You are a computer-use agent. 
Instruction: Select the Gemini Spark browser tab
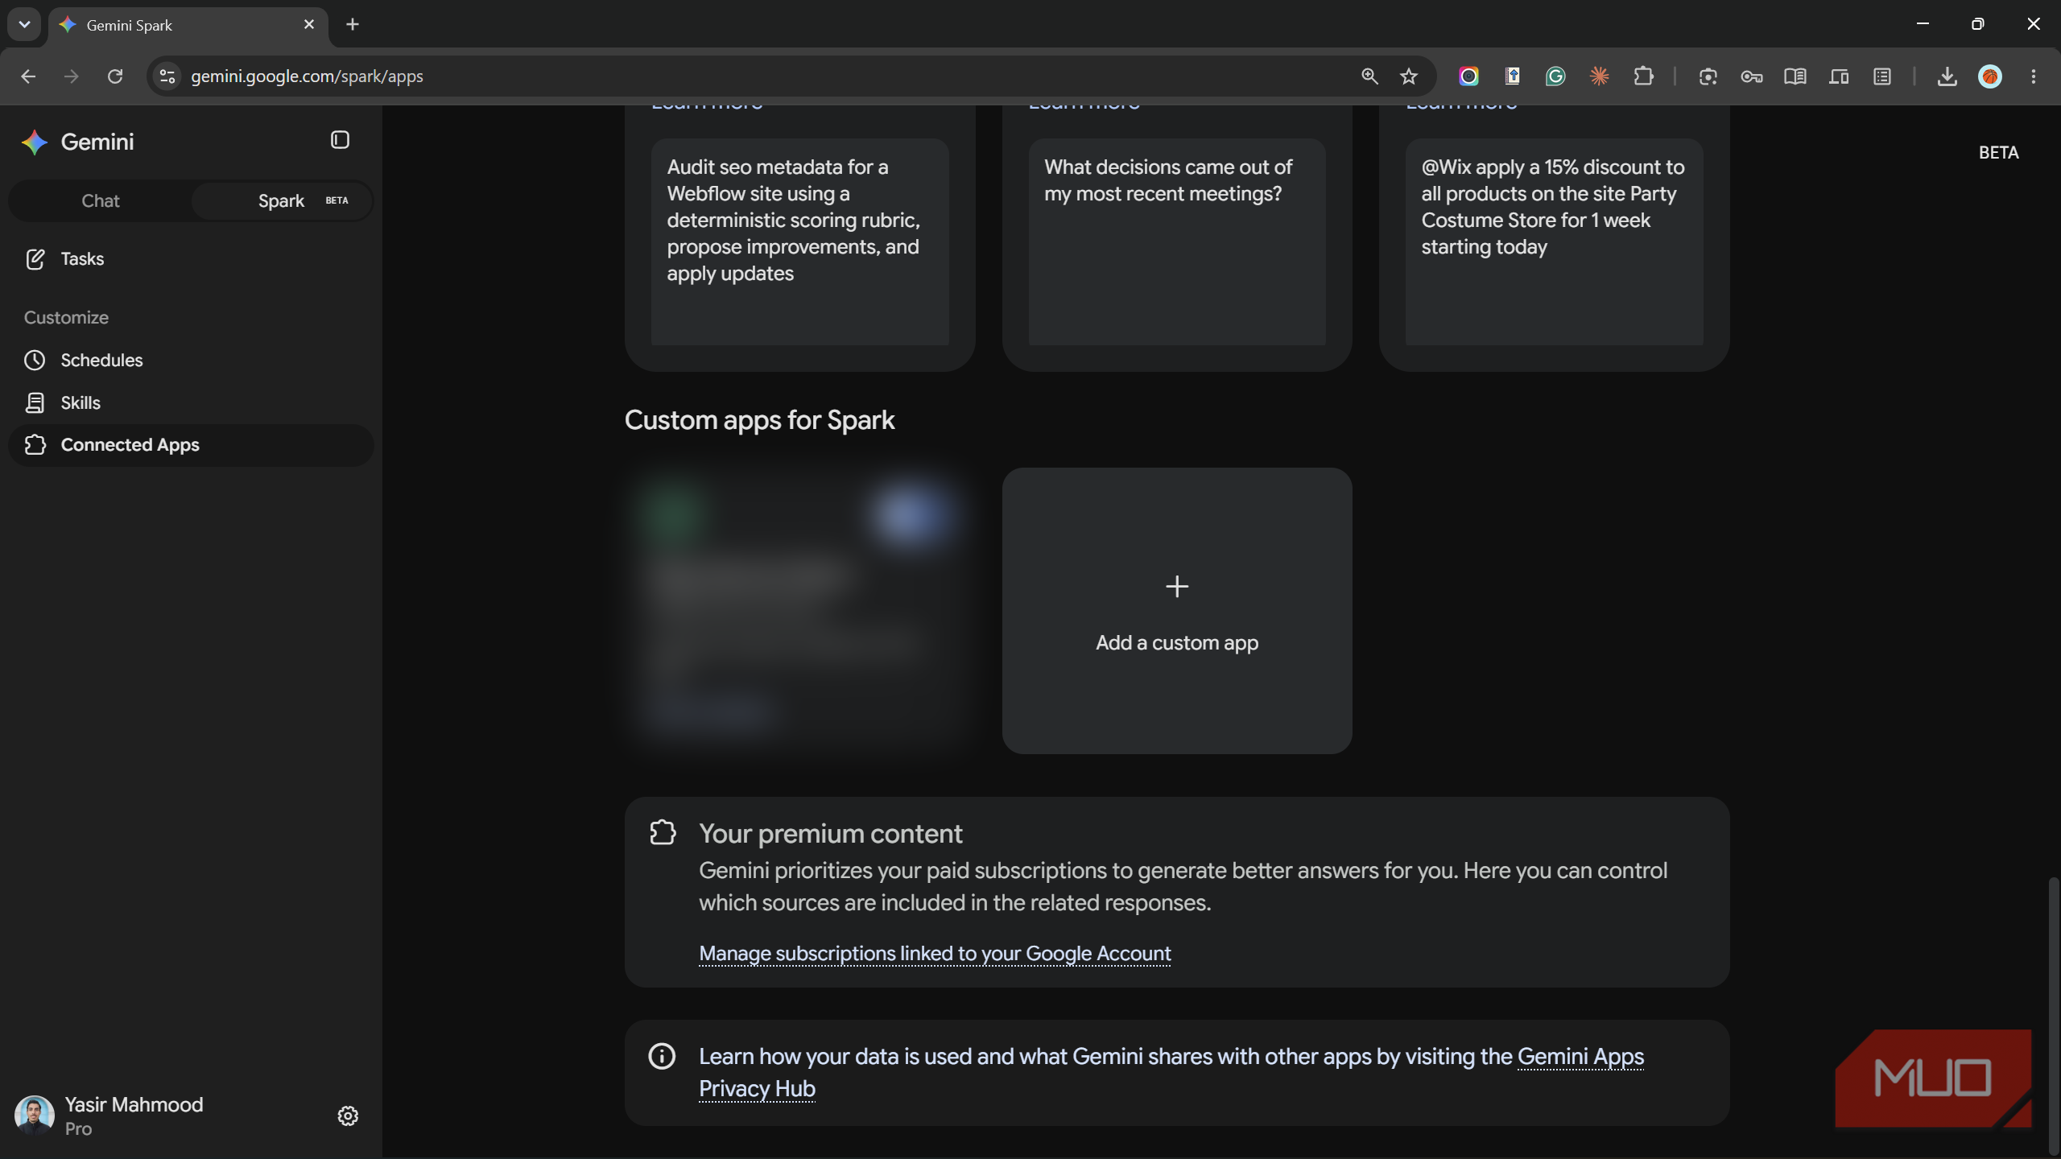tap(188, 25)
